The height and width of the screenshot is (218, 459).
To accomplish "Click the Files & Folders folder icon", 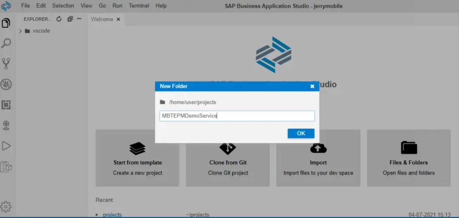I will (x=409, y=148).
